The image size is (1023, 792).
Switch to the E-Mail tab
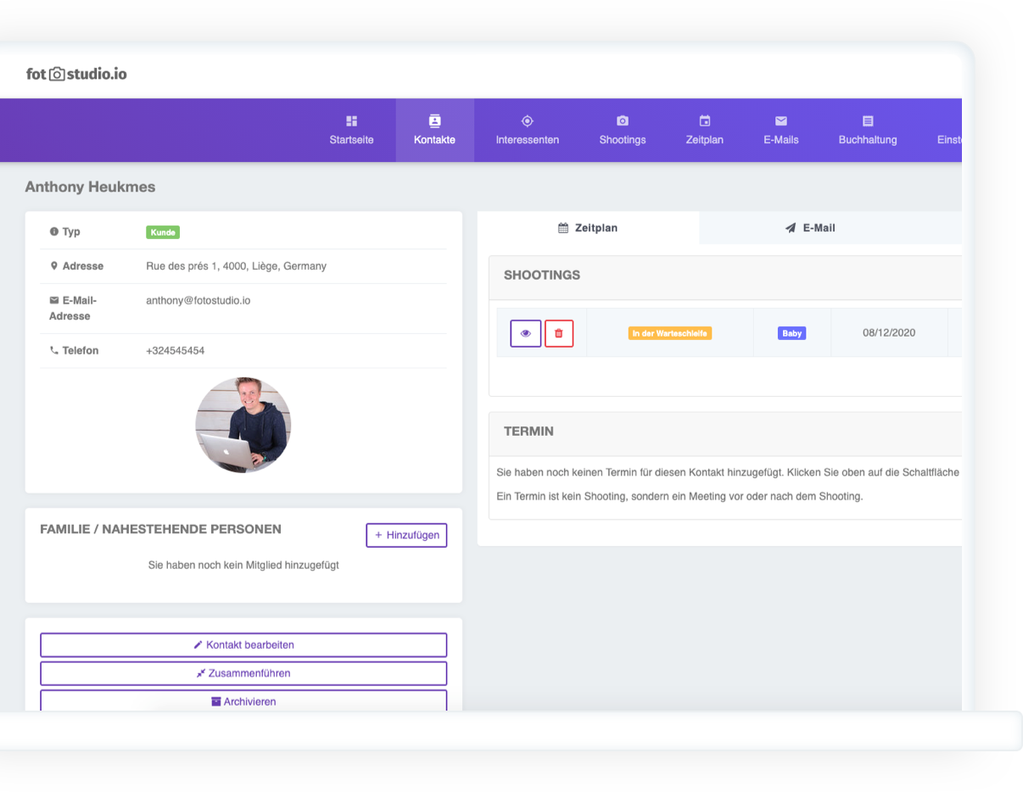(x=810, y=228)
